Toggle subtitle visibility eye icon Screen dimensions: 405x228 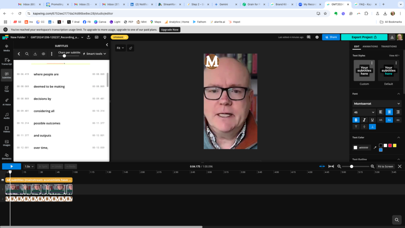pos(44,54)
